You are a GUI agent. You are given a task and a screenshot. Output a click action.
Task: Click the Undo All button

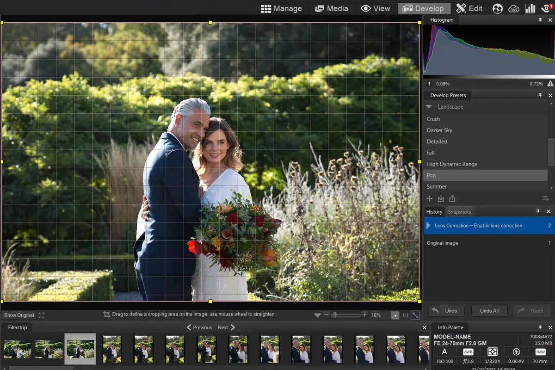(489, 310)
